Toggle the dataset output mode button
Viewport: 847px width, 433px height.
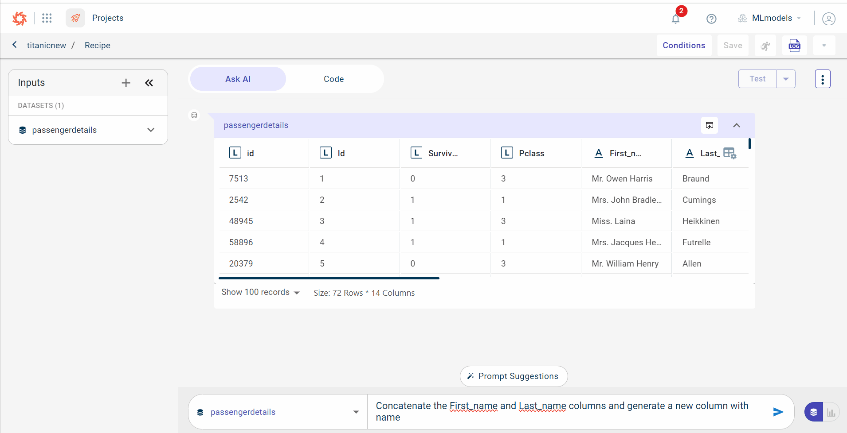pyautogui.click(x=814, y=412)
